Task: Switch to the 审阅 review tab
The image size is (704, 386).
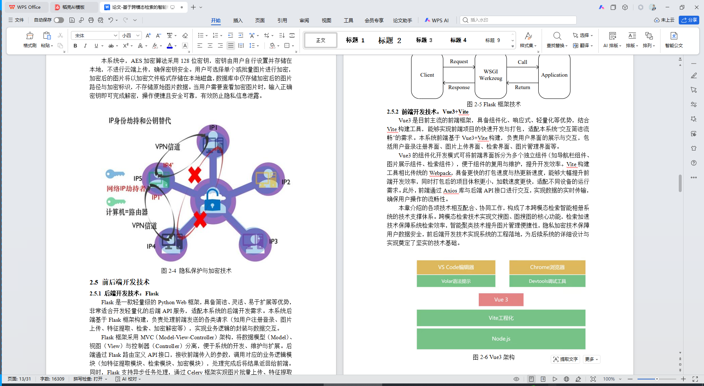Action: 304,20
